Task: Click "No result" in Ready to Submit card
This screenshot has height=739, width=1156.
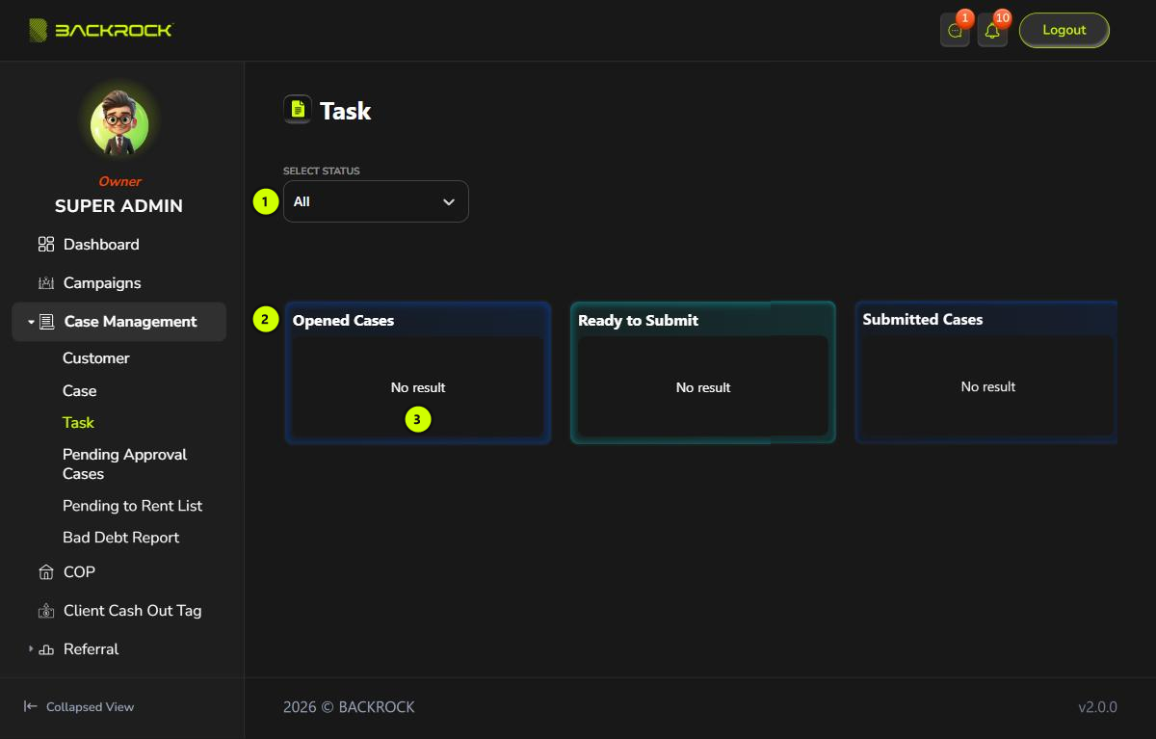Action: [x=703, y=387]
